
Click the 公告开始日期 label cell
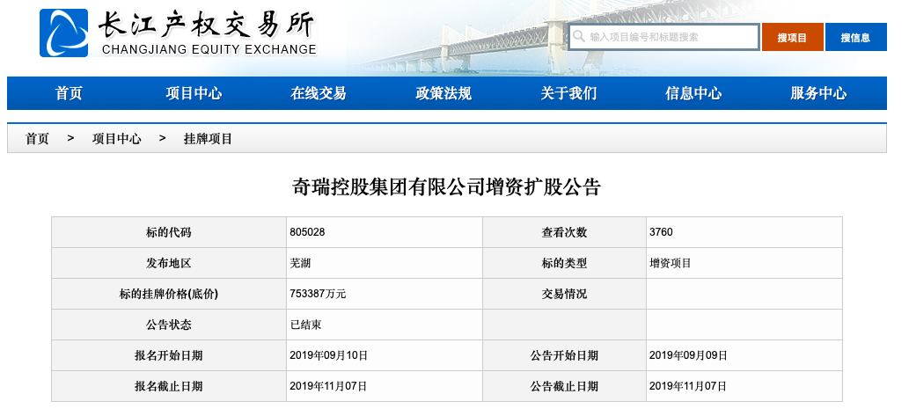[x=565, y=355]
